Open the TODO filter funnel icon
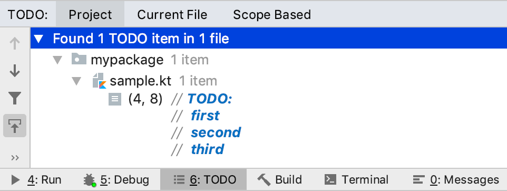The height and width of the screenshot is (191, 507). point(15,98)
